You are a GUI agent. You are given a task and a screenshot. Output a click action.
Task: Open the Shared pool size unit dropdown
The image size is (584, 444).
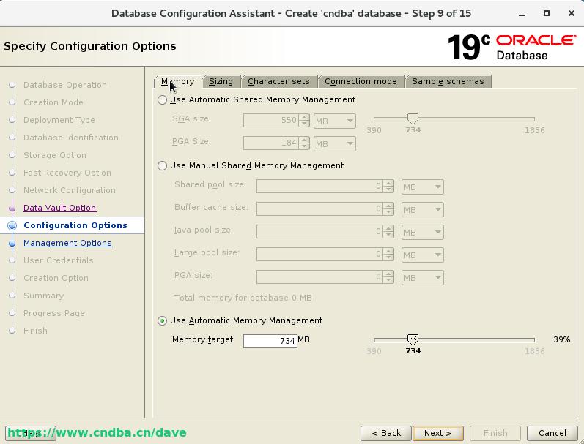click(422, 187)
